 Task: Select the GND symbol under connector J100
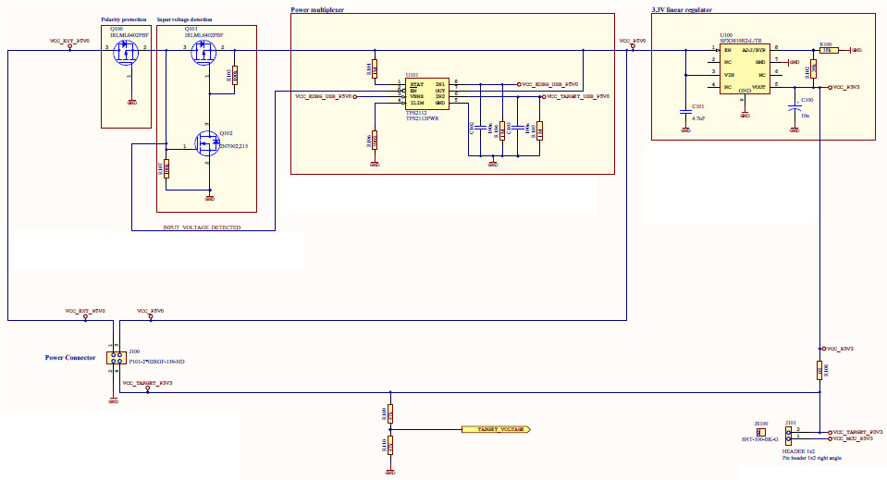(113, 400)
